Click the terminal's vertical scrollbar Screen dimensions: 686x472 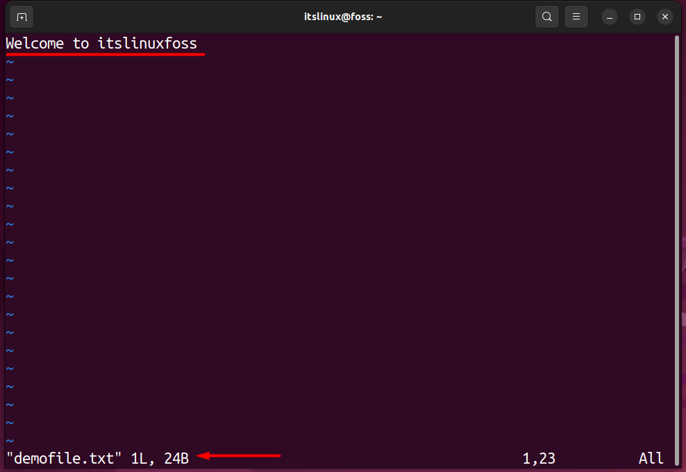pos(677,251)
